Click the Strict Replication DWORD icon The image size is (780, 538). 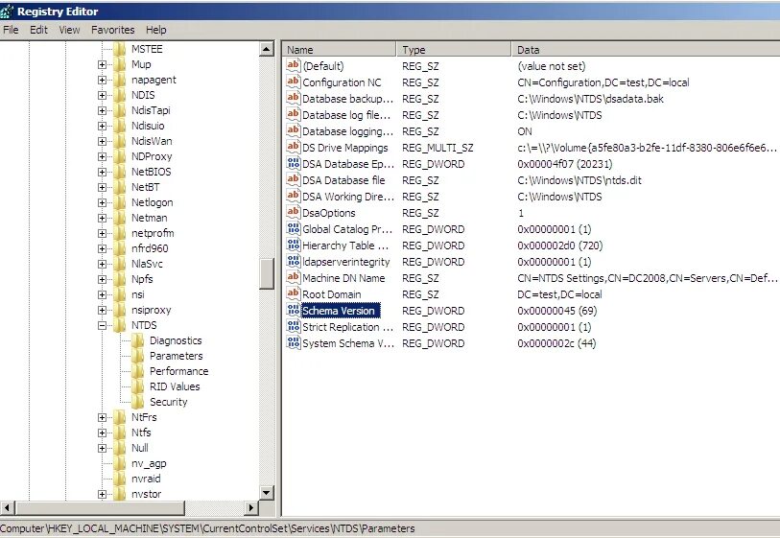click(x=294, y=327)
